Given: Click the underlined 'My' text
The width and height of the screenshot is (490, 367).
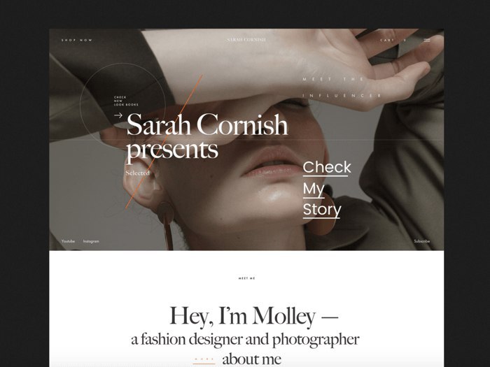Looking at the screenshot, I should pyautogui.click(x=314, y=189).
